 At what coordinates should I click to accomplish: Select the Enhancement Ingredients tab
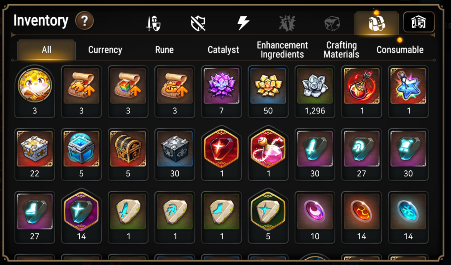tap(282, 50)
